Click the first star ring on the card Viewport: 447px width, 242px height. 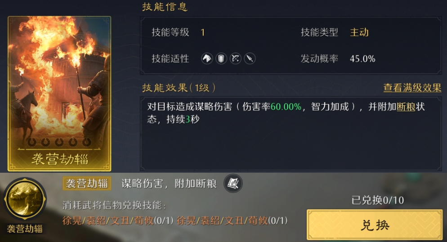pyautogui.click(x=31, y=142)
